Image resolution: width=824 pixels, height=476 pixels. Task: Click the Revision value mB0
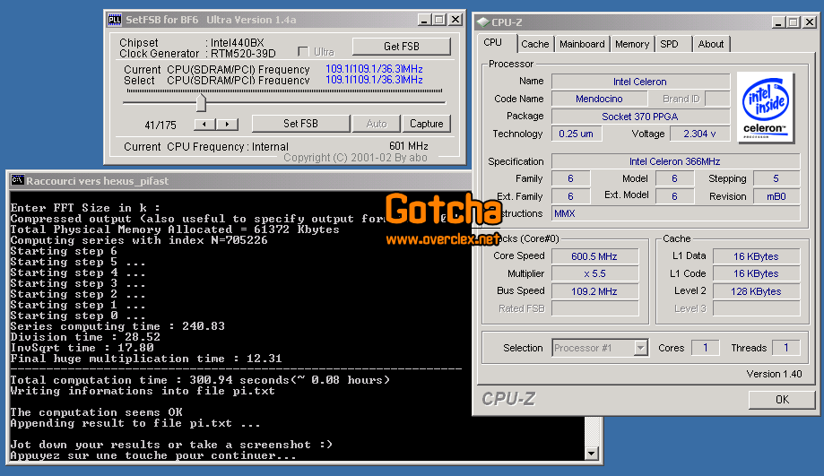(776, 196)
